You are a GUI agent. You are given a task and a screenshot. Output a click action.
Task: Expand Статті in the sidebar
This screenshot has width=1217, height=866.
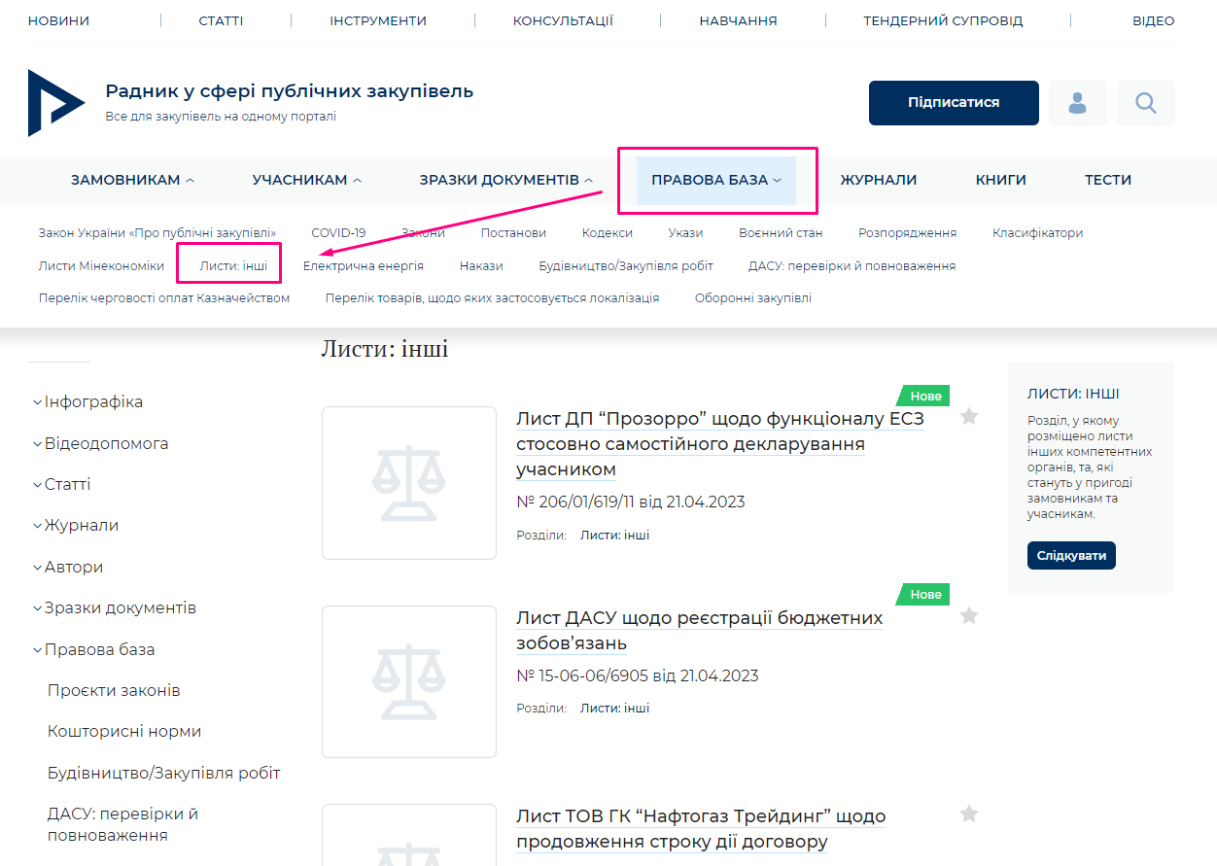[61, 485]
